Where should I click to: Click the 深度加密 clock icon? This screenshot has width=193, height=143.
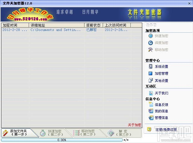[x=151, y=43]
